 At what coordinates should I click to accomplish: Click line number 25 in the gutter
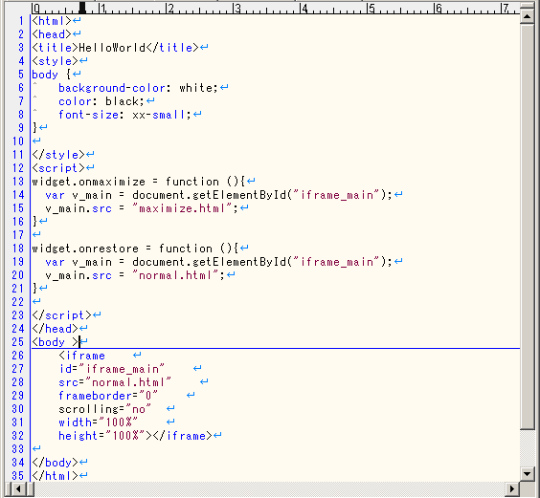[18, 342]
